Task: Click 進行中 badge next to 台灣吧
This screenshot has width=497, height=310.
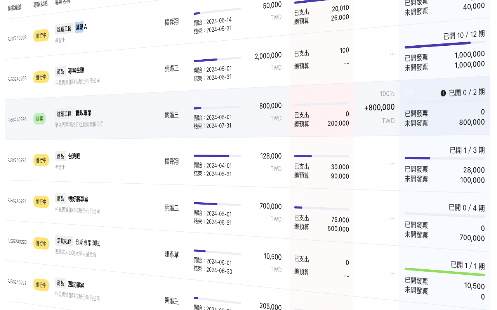Action: click(41, 160)
